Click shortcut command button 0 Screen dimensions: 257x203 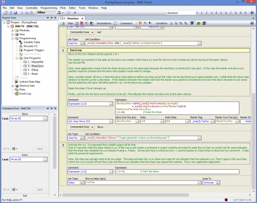(x=245, y=13)
